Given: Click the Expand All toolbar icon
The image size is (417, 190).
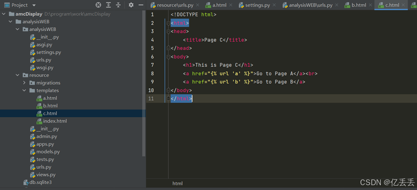Looking at the screenshot, I should [x=108, y=5].
